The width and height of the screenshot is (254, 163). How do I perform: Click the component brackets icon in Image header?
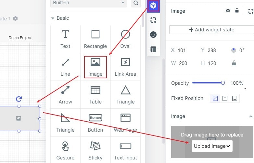tap(251, 11)
